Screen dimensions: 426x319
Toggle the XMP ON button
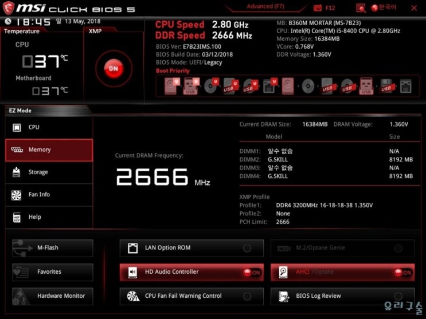114,68
